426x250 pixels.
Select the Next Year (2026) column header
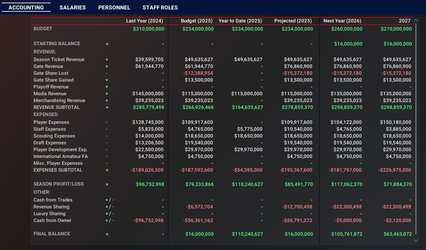[342, 21]
